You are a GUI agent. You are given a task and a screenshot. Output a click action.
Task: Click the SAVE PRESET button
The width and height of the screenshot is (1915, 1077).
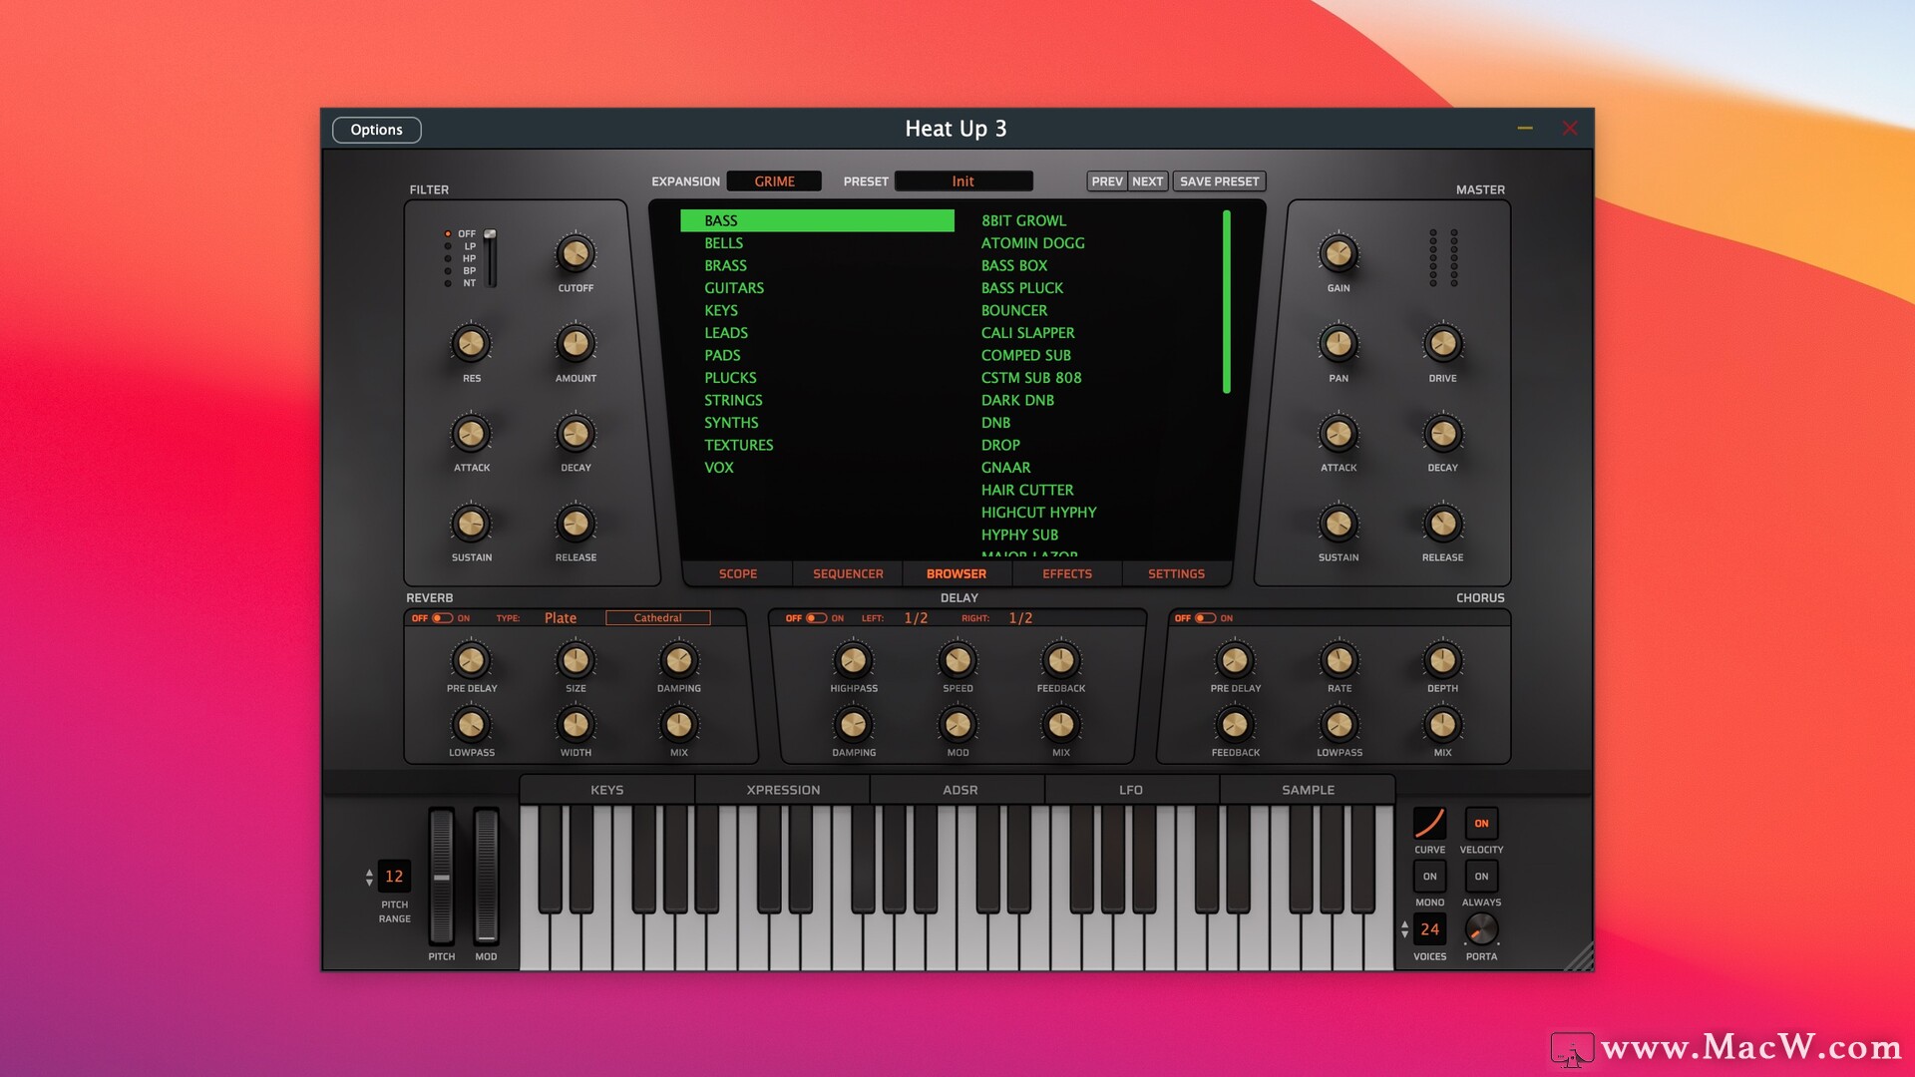(1219, 181)
